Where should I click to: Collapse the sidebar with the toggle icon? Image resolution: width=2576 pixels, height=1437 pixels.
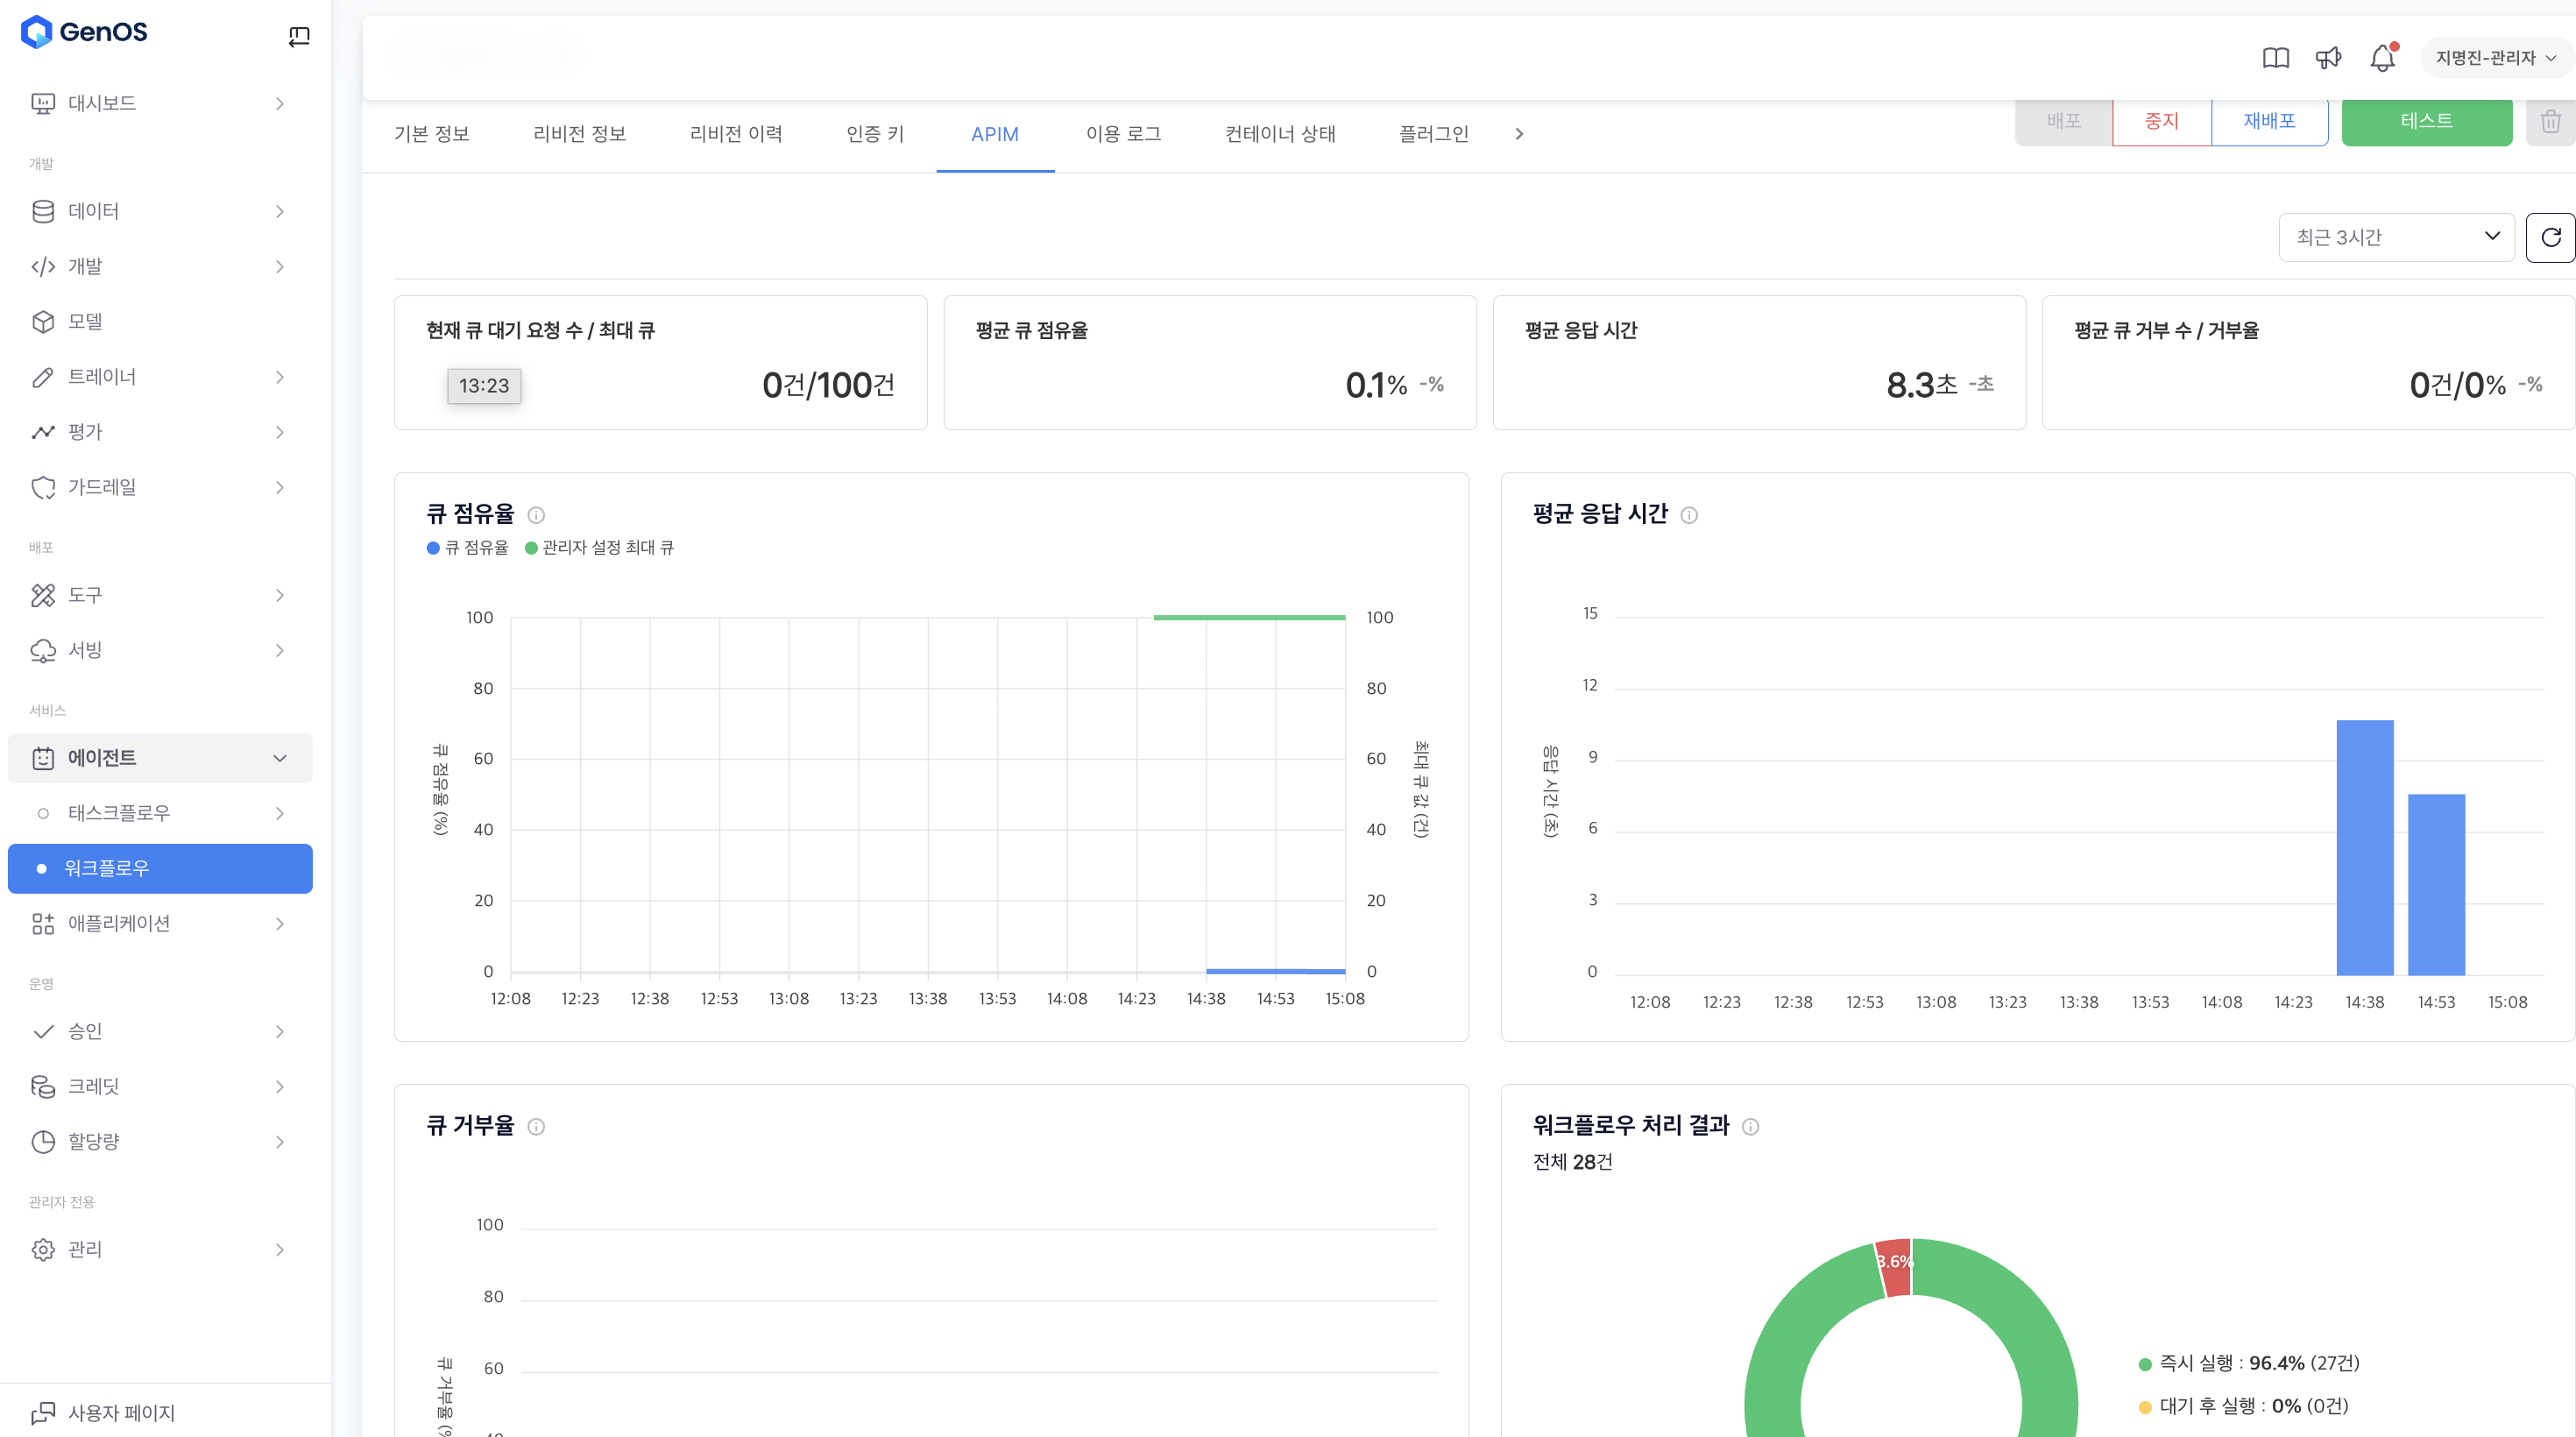(299, 37)
